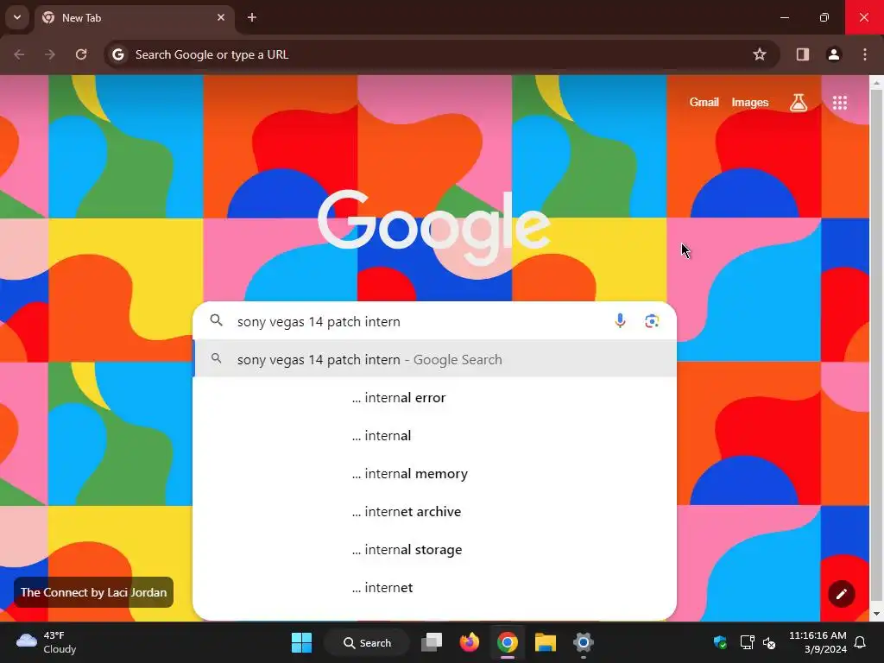This screenshot has width=884, height=663.
Task: Open 'The Connect by Laci Jordan' theme link
Action: click(93, 592)
